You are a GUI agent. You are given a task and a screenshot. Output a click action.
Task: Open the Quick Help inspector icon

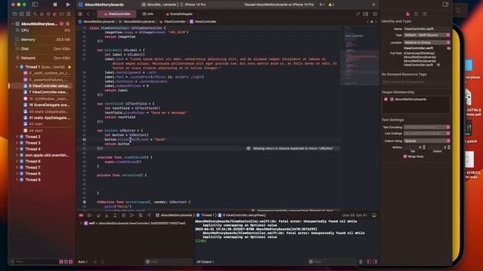pos(424,14)
